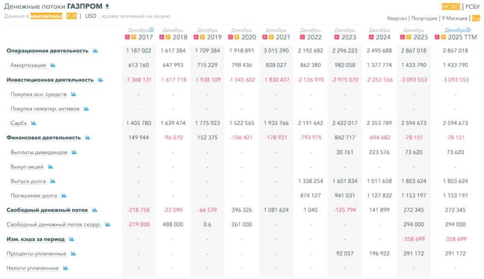This screenshot has width=484, height=279.
Task: Open chart for Погашение долга
Action: (64, 196)
